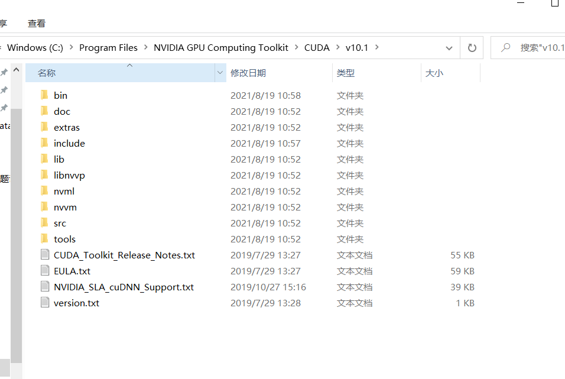Screen dimensions: 565x379
Task: Refresh the v10.1 folder view
Action: pos(472,48)
